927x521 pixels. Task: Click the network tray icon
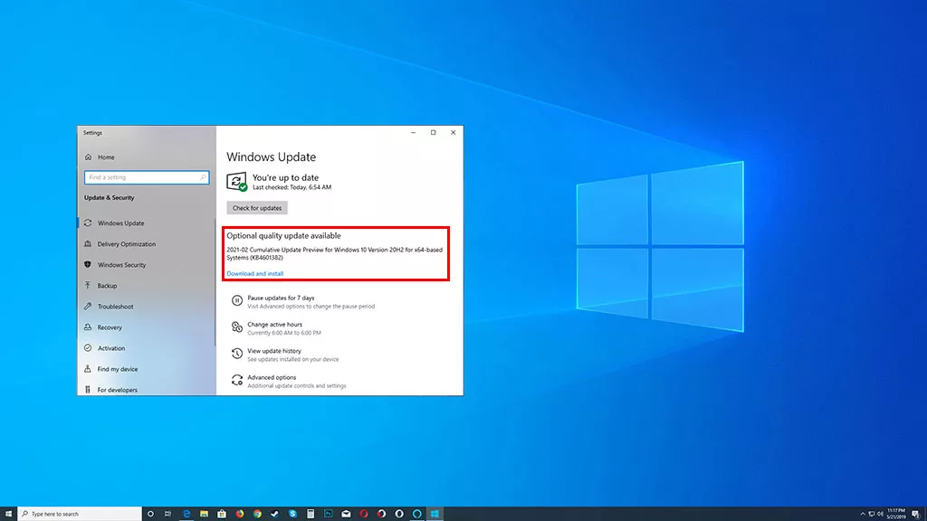(x=872, y=514)
